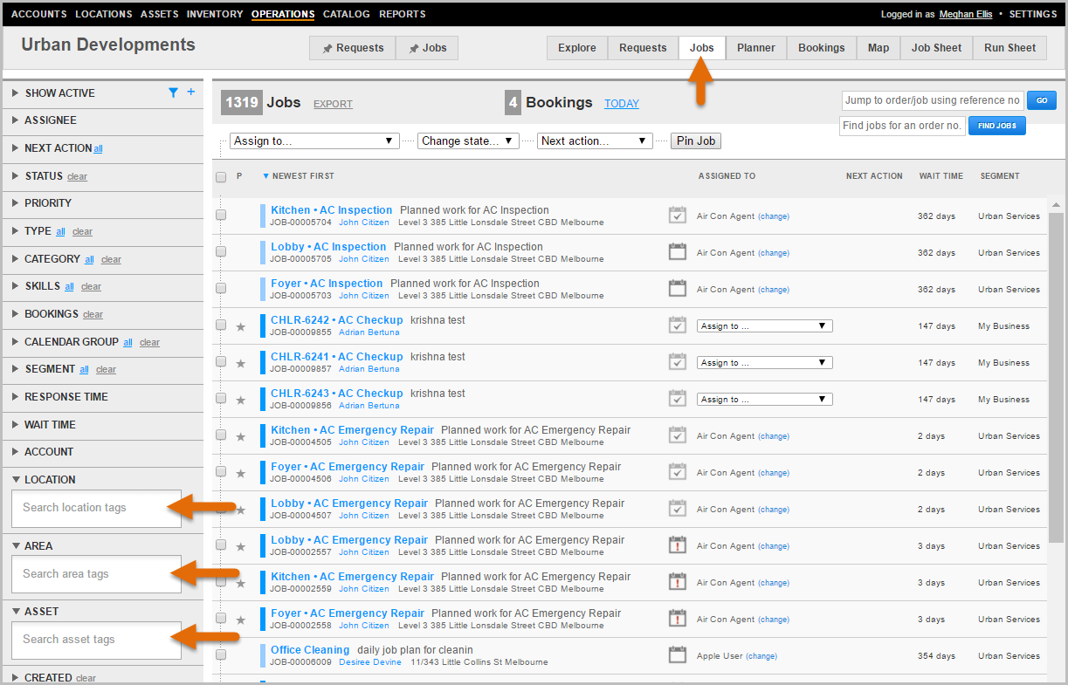Tick the checkbox for Lobby AC Inspection job
This screenshot has height=685, width=1068.
pyautogui.click(x=221, y=252)
